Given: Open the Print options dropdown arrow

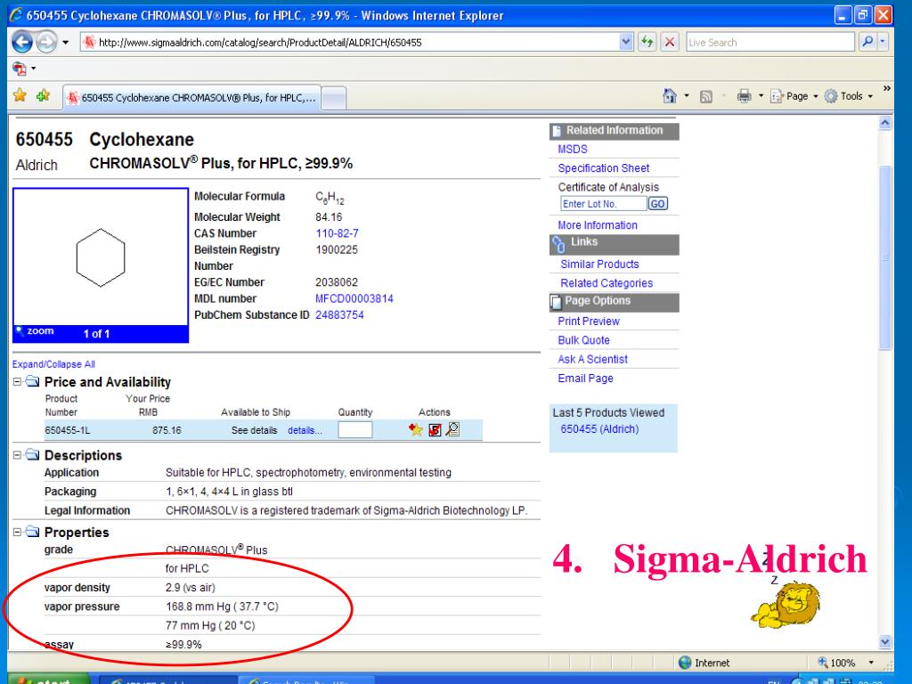Looking at the screenshot, I should [761, 96].
